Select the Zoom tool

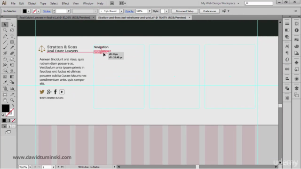[12, 100]
